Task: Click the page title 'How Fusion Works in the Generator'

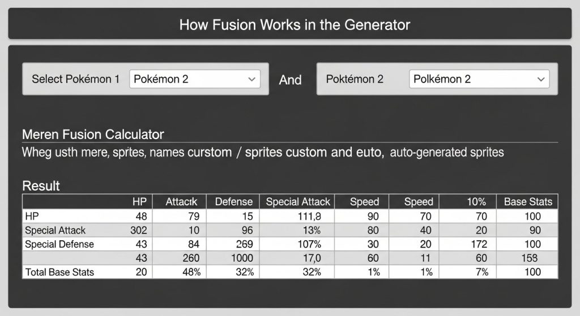Action: tap(295, 25)
